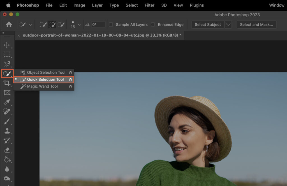This screenshot has width=287, height=186.
Task: Switch to Subtract from selection mode
Action: point(61,24)
